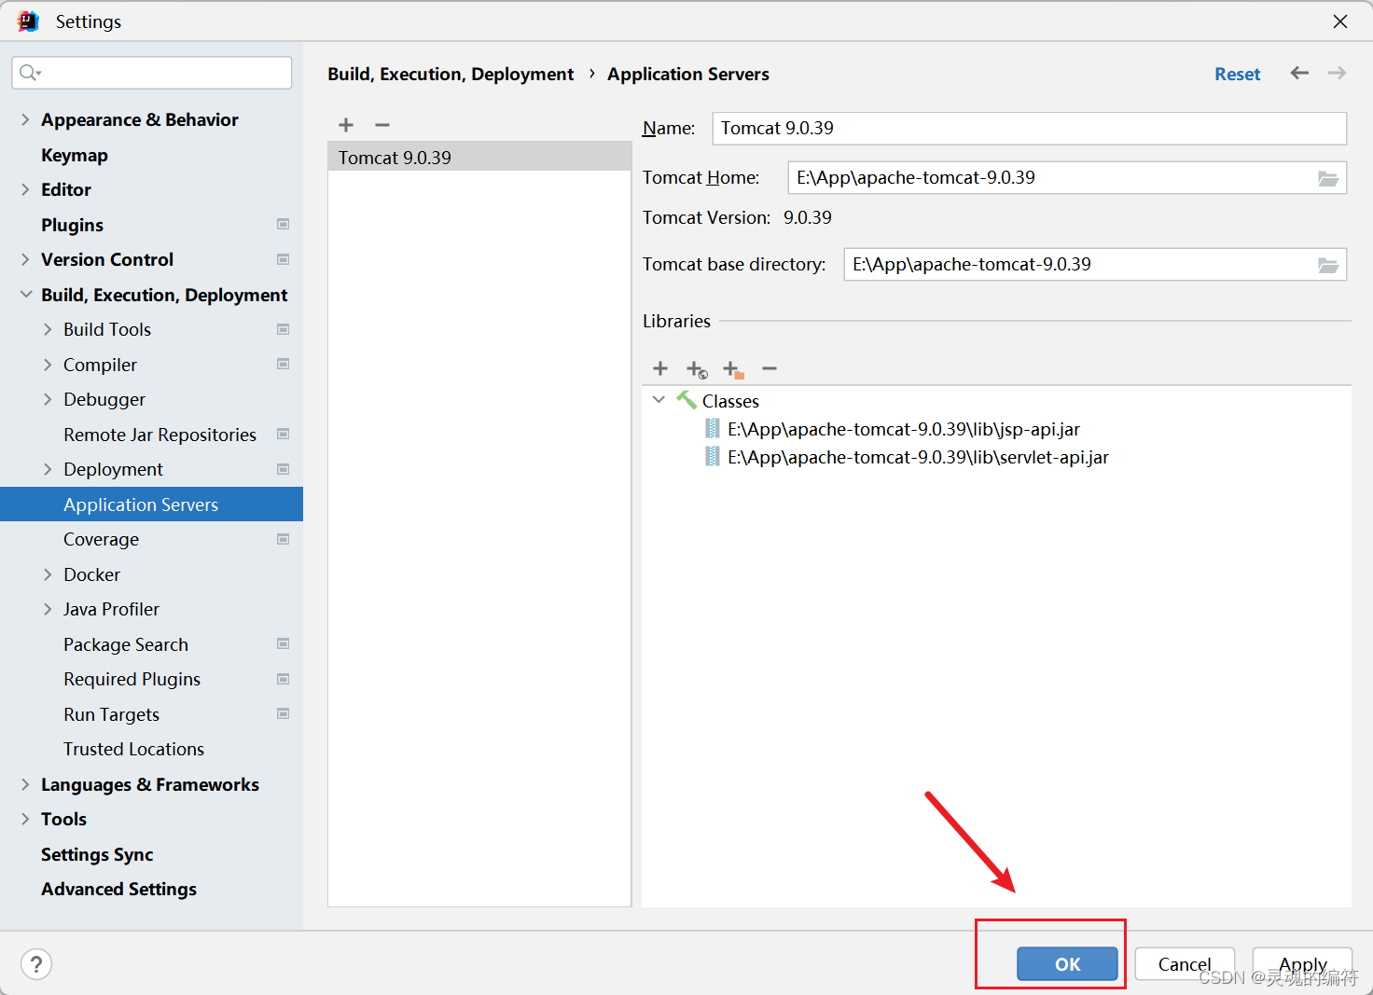1373x995 pixels.
Task: Expand the Compiler subsection
Action: (48, 365)
